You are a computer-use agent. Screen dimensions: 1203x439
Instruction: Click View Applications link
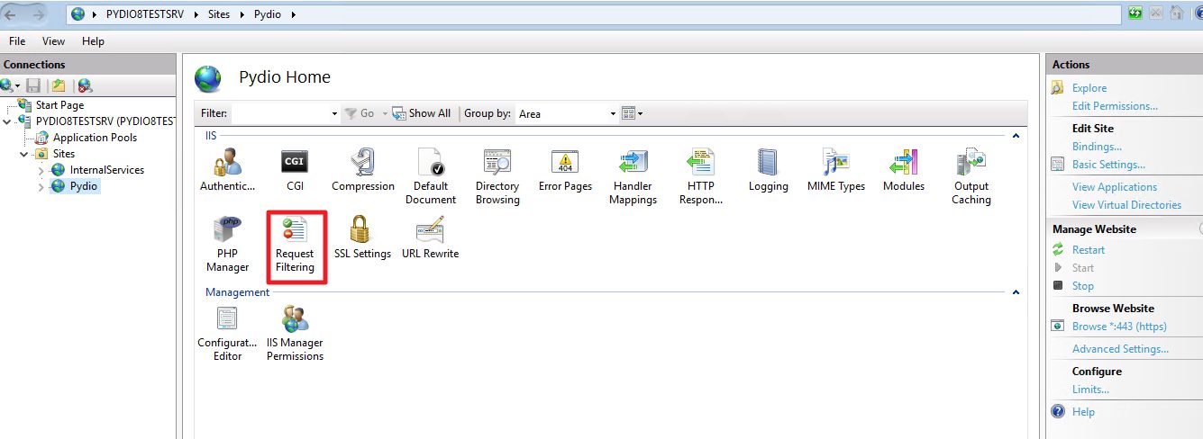click(1115, 187)
